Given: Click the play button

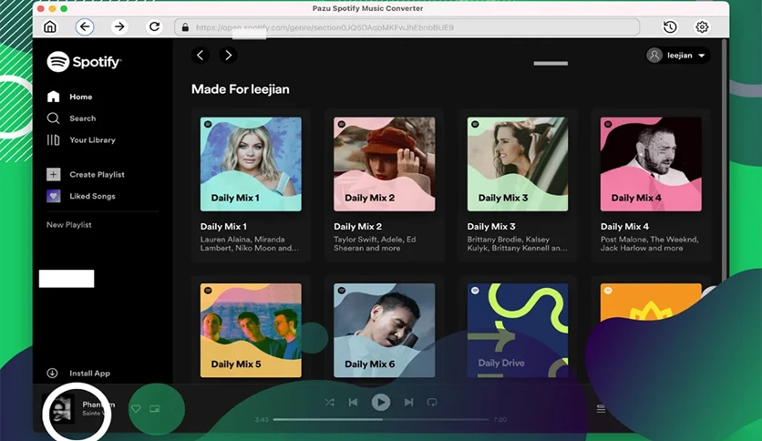Looking at the screenshot, I should point(381,402).
